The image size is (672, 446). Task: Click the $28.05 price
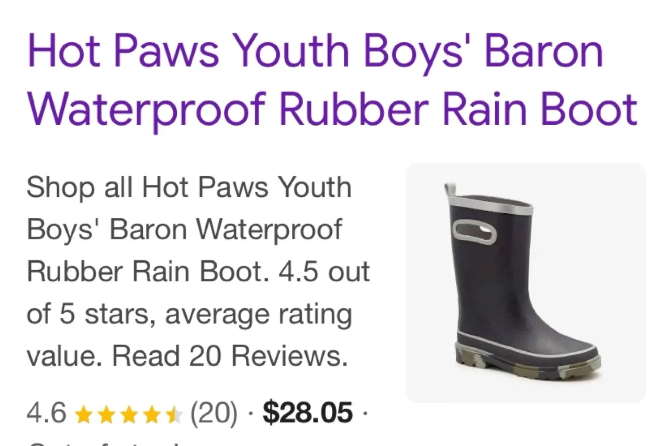pos(308,412)
